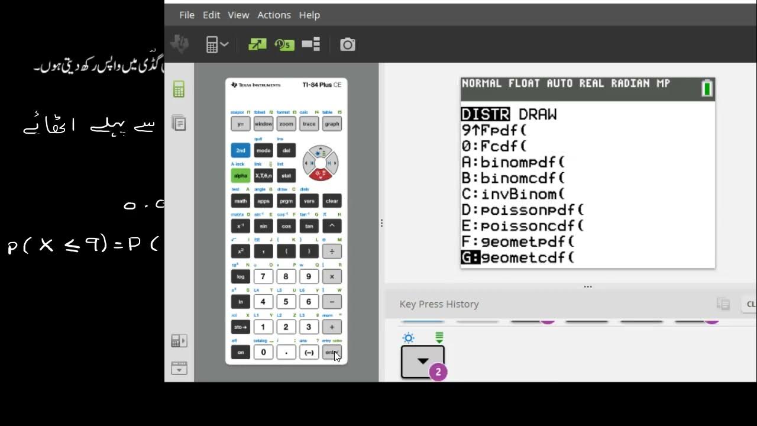
Task: Click the negative (–) key
Action: 309,352
